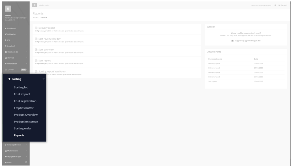Click the My Company chart icon

(x=6, y=151)
